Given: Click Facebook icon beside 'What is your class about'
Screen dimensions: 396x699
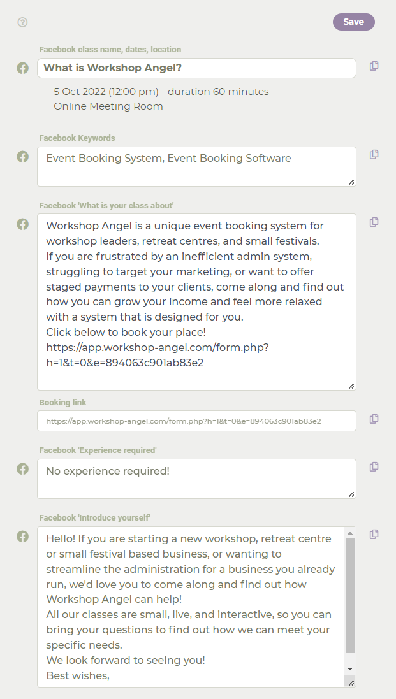Looking at the screenshot, I should (x=23, y=224).
